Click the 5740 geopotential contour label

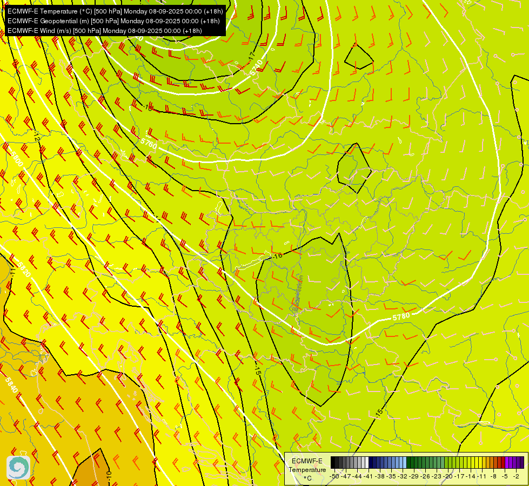[x=257, y=67]
